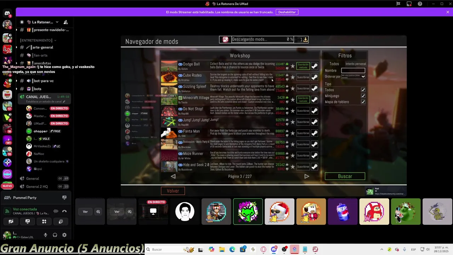Open the Steam icon on Cube Rodeo row

click(x=314, y=77)
